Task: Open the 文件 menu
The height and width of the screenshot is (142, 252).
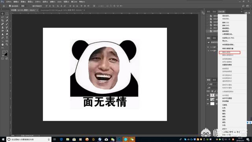Action: click(9, 2)
